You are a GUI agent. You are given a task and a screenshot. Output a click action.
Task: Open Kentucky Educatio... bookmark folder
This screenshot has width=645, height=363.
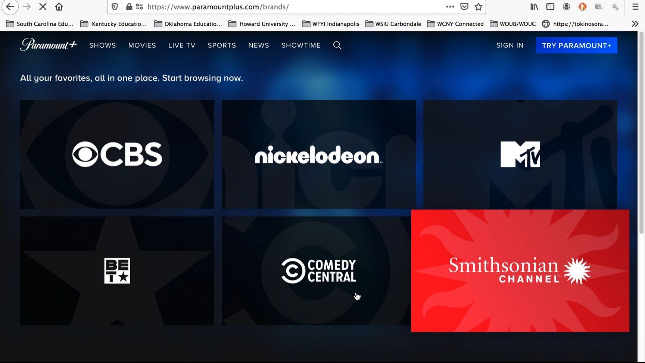114,24
